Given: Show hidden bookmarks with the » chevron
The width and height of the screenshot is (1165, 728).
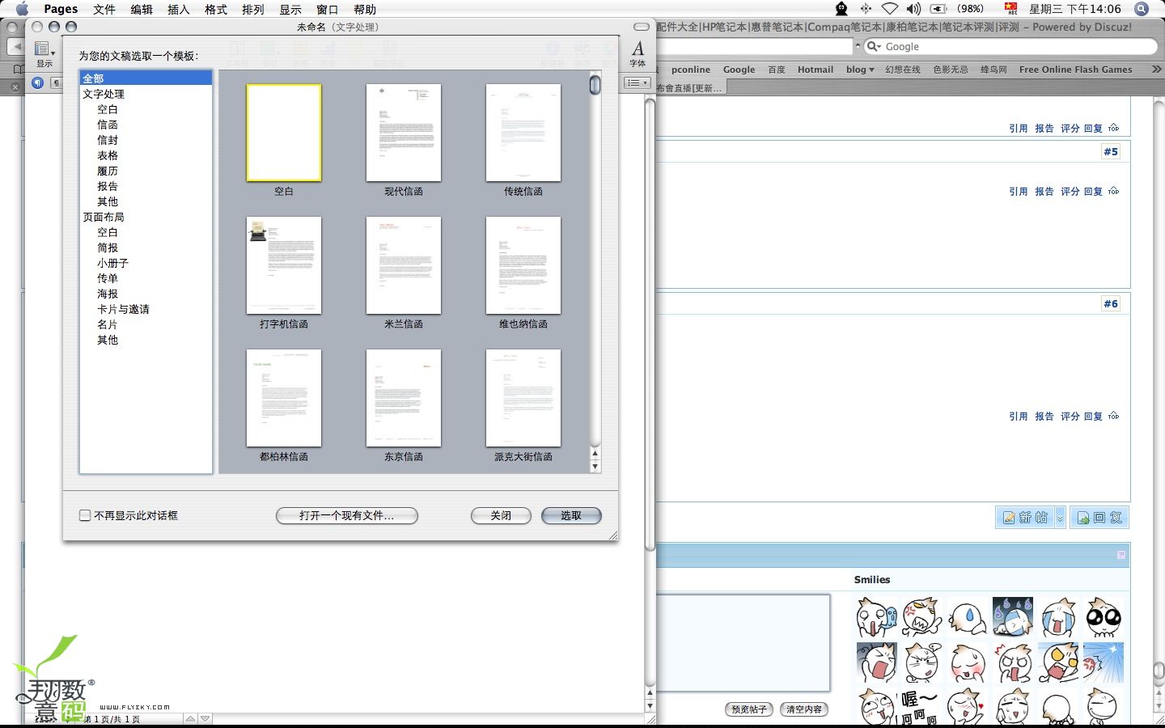Looking at the screenshot, I should [x=1157, y=70].
